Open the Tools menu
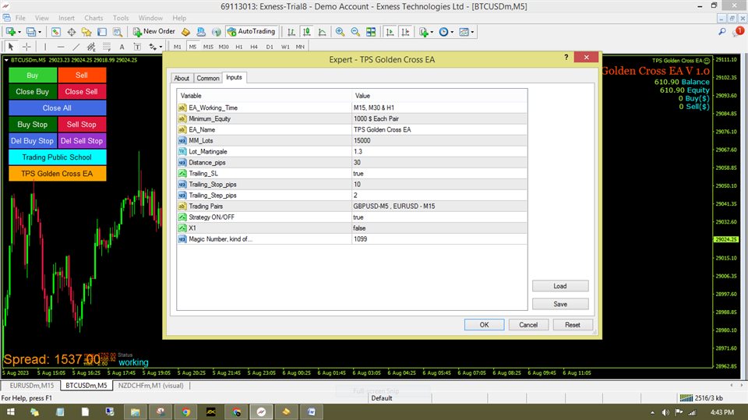Screen dimensions: 748x420 [121, 18]
